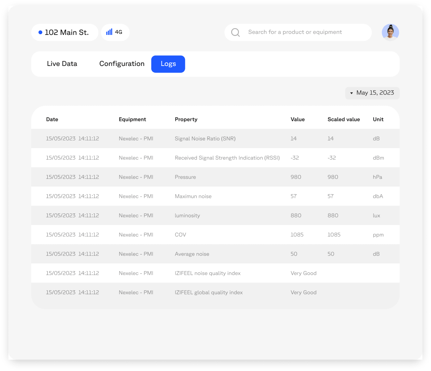The width and height of the screenshot is (431, 371).
Task: Click the blue status dot beside 102 Main St.
Action: (x=41, y=32)
